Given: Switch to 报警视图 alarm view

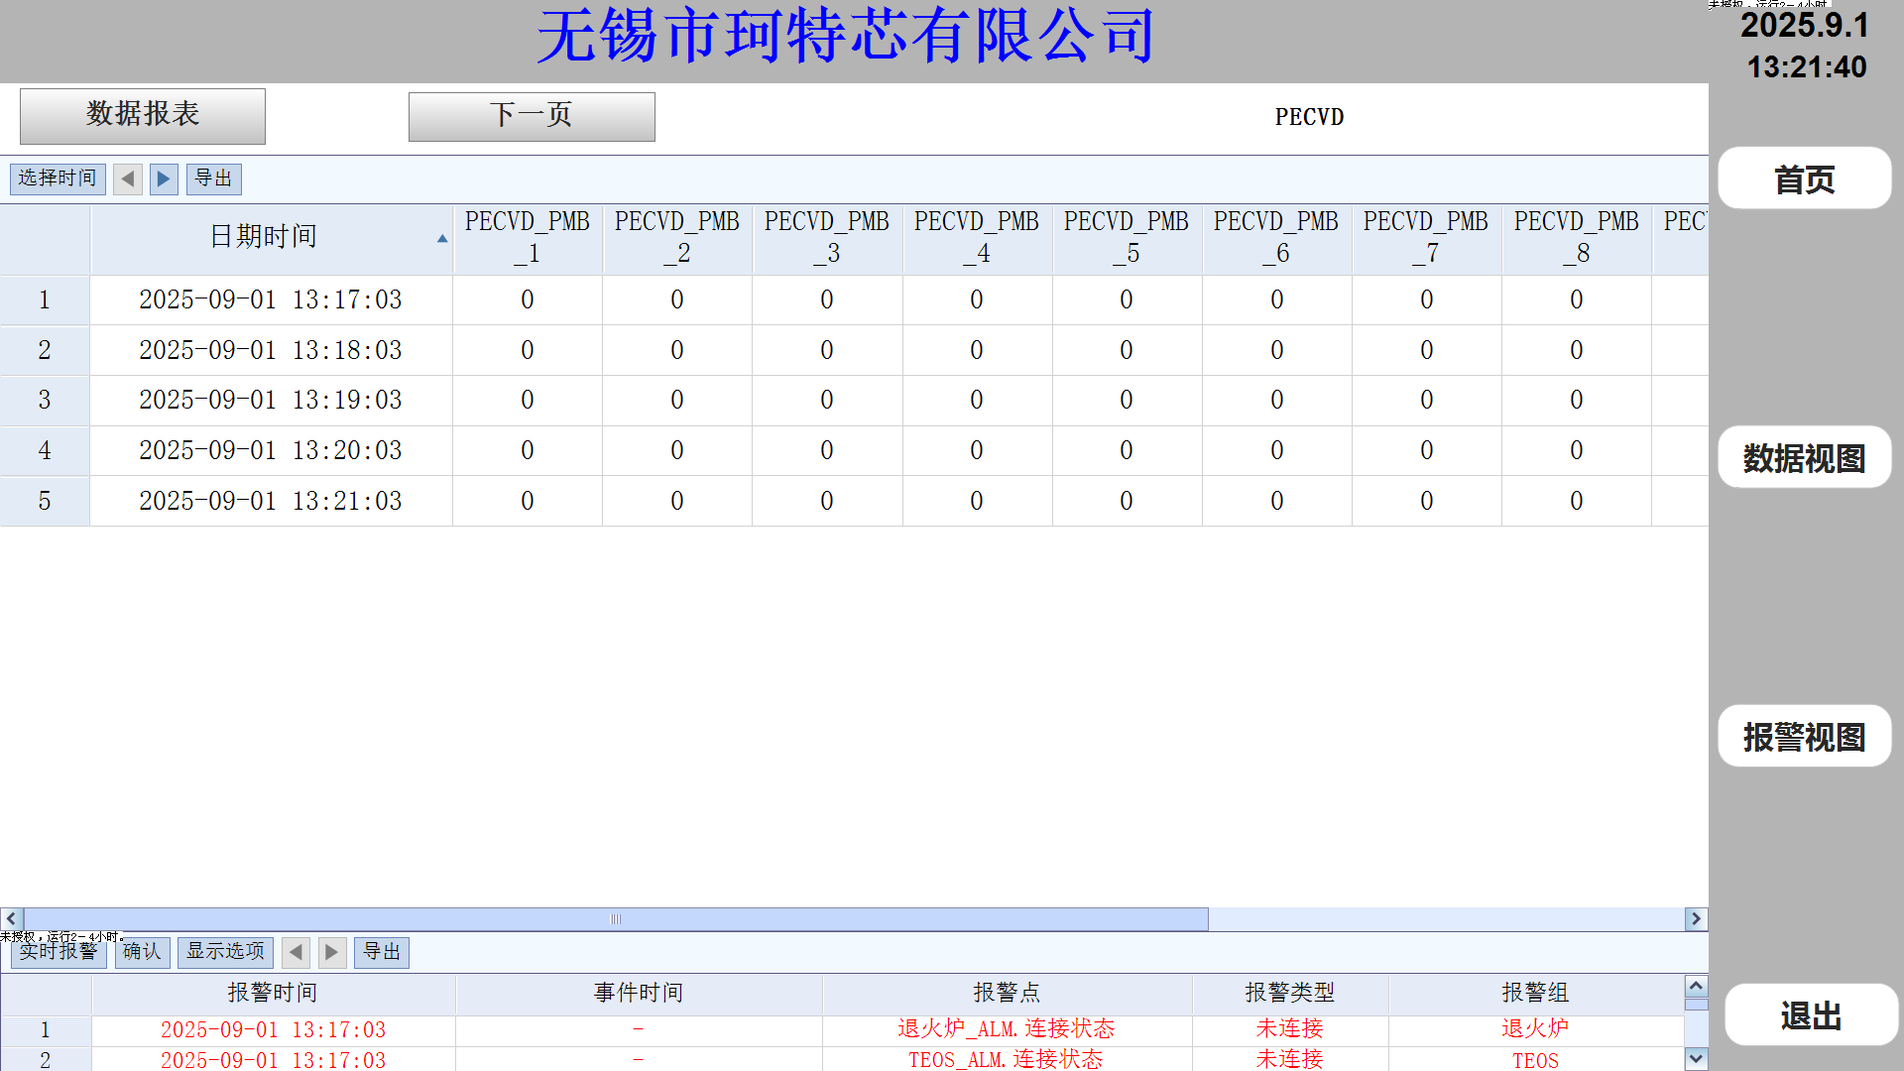Looking at the screenshot, I should coord(1804,737).
